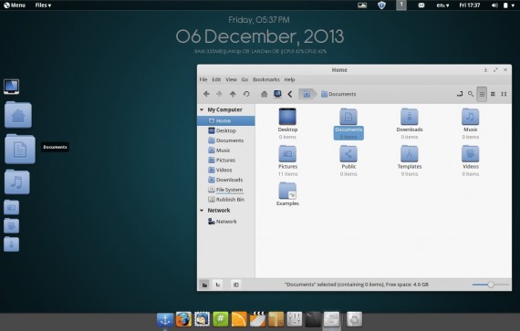Open the terminal from the bottom dock

(313, 319)
